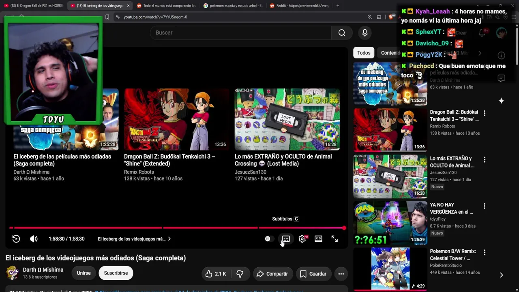
Task: Click the Brave shields icon in the address bar
Action: [391, 17]
